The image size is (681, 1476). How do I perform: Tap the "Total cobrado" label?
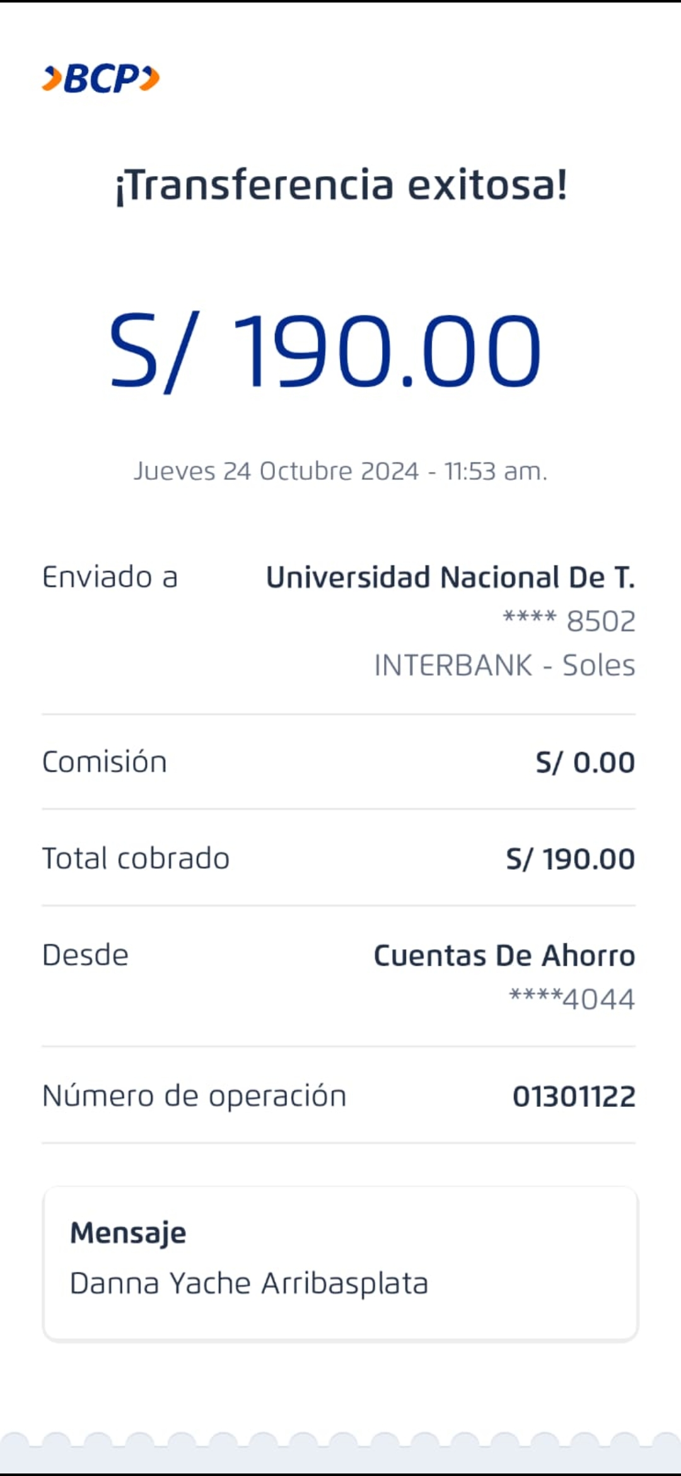[136, 858]
